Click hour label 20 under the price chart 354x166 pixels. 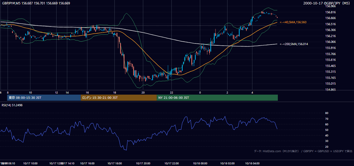click(143, 92)
